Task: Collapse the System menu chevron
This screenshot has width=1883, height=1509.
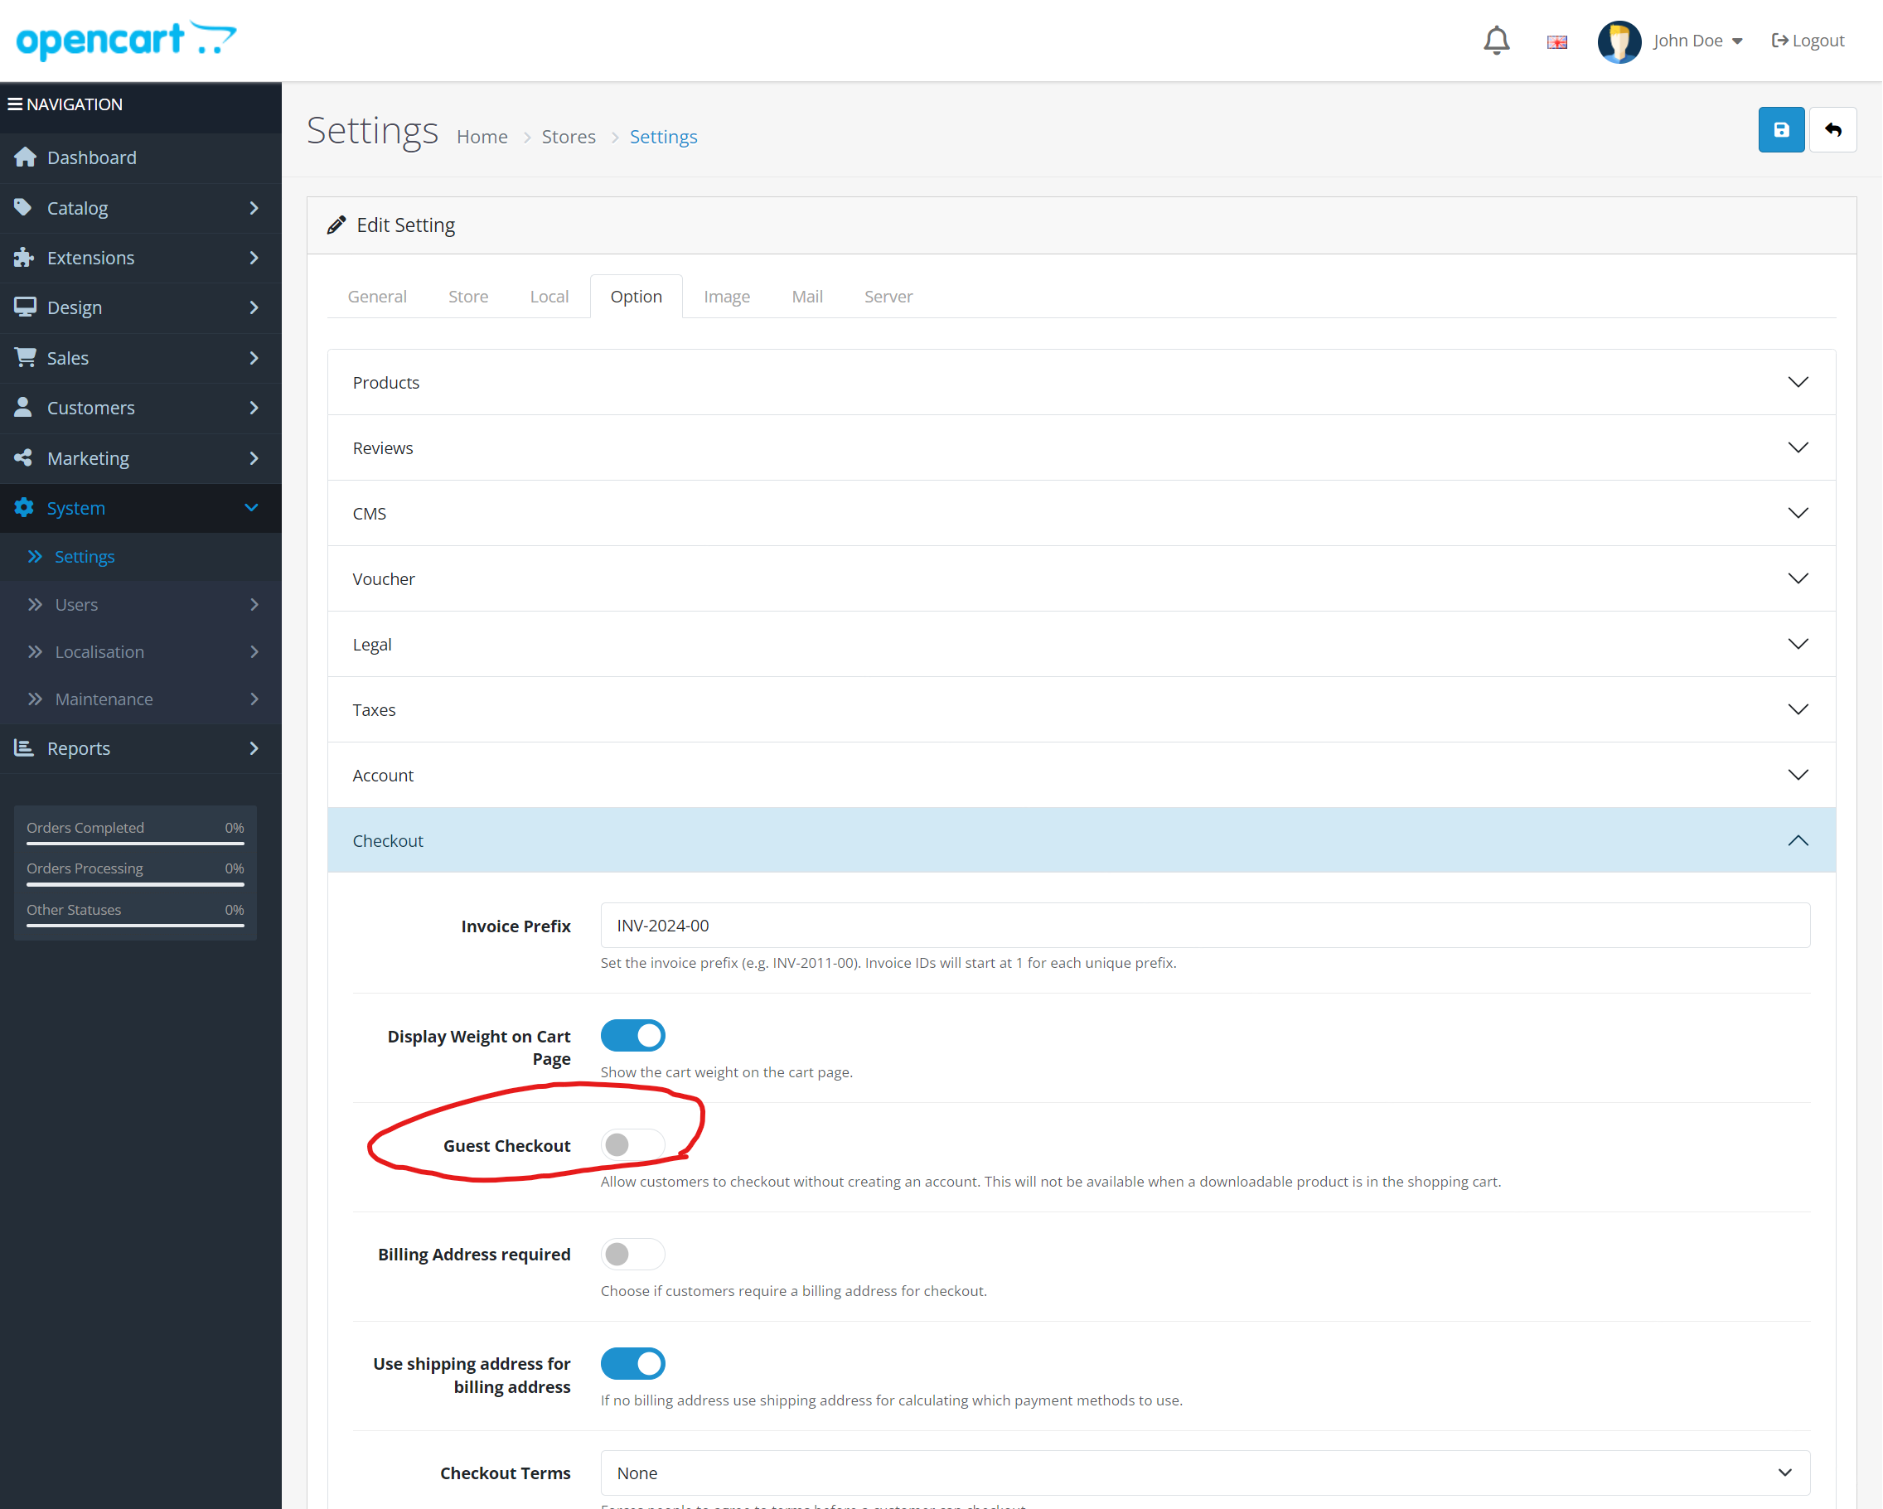Action: click(251, 507)
